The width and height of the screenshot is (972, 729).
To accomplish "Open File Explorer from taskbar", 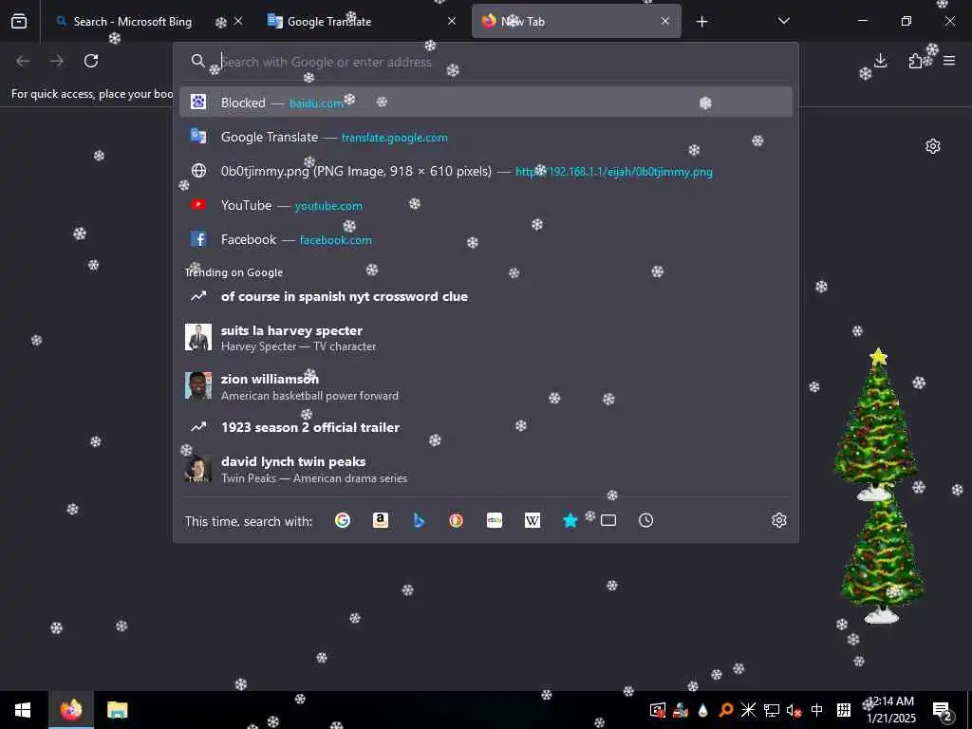I will (117, 710).
